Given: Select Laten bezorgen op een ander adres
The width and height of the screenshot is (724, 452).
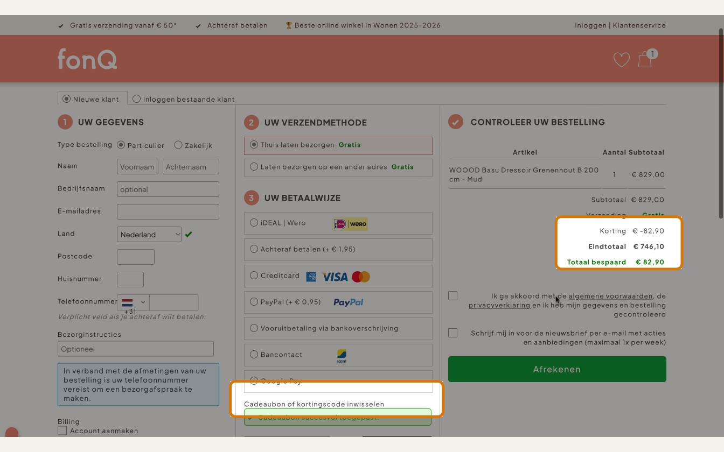Looking at the screenshot, I should pos(254,167).
